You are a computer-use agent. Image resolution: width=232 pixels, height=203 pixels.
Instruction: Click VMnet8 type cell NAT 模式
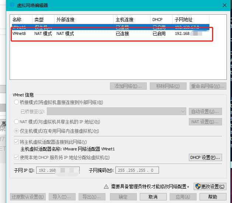click(43, 33)
